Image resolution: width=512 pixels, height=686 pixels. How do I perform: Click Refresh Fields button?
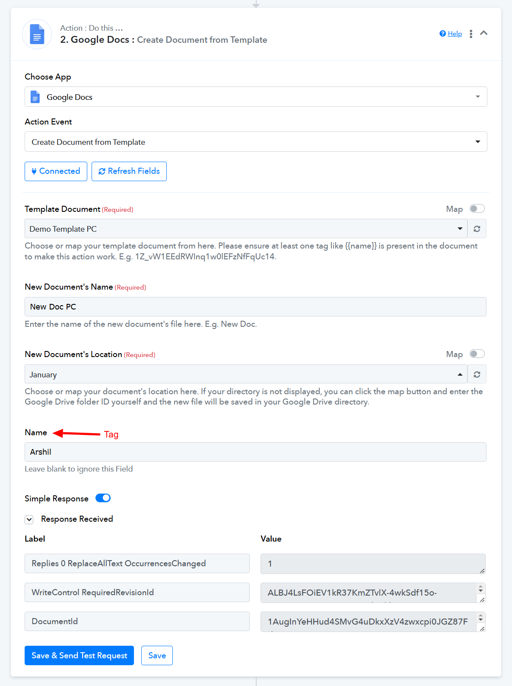(129, 171)
